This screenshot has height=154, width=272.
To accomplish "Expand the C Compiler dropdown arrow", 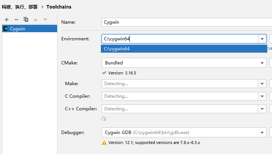I will coord(262,96).
